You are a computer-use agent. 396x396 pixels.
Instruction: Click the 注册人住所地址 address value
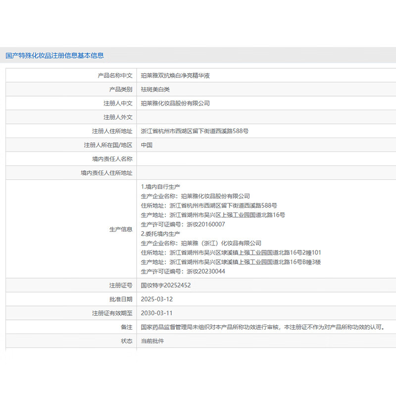pos(195,131)
